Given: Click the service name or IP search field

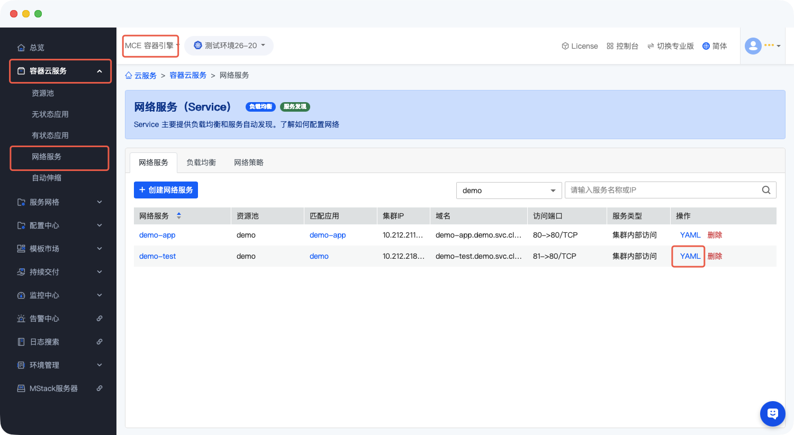Looking at the screenshot, I should (662, 190).
